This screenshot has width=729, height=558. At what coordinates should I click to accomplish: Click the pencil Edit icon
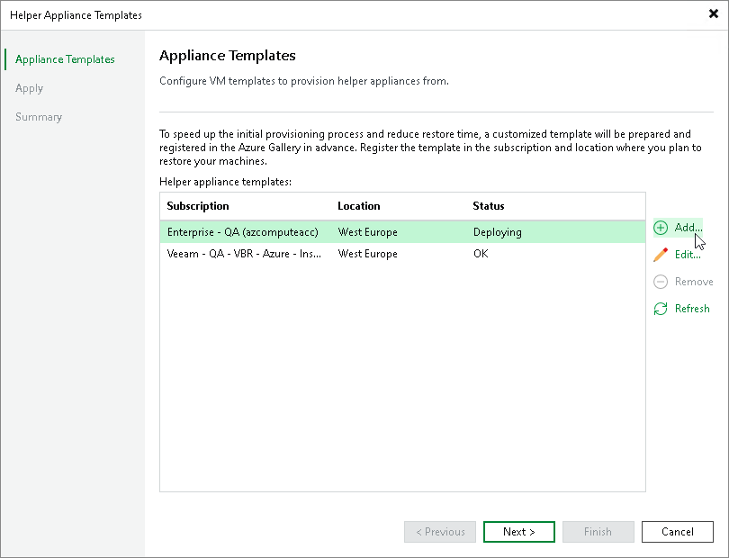click(x=661, y=255)
